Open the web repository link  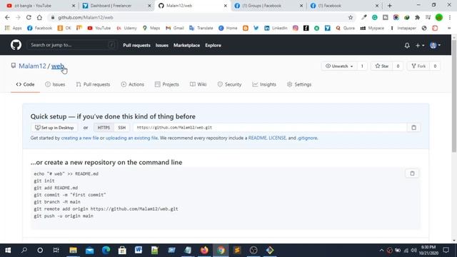coord(57,66)
